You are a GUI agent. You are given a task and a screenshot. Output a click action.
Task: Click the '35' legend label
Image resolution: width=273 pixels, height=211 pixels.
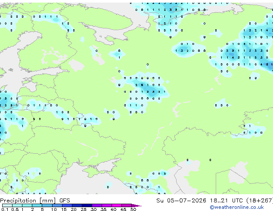[x=103, y=209]
